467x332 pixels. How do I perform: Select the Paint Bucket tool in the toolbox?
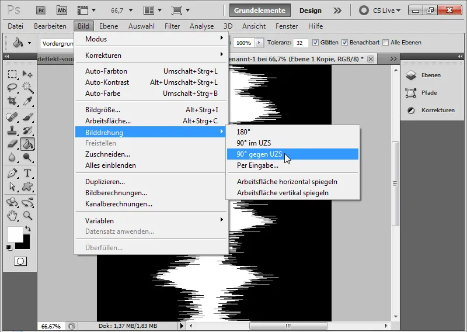(x=27, y=144)
